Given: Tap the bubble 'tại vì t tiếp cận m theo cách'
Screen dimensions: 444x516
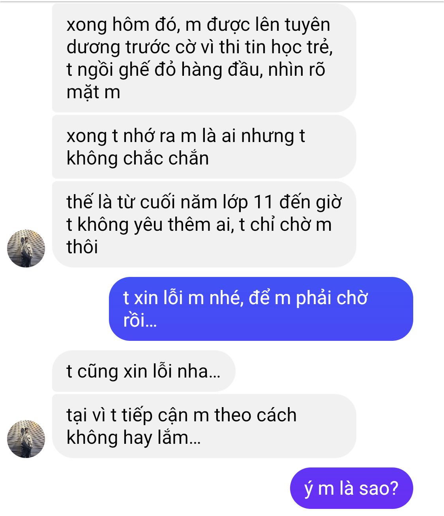Looking at the screenshot, I should pyautogui.click(x=204, y=426).
